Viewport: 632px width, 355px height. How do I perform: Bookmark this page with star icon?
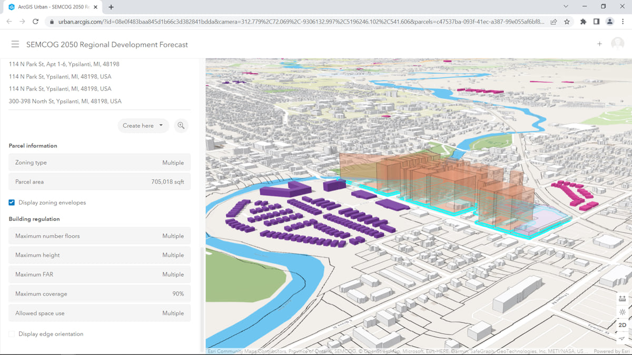coord(567,22)
